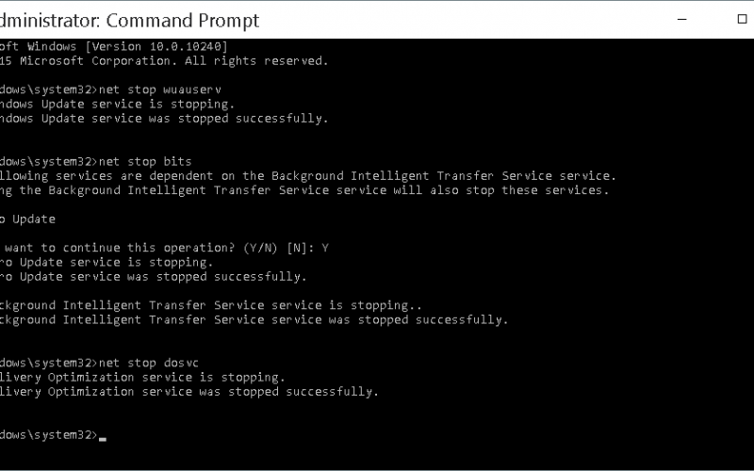
Task: Click the 'net stop bits' command text
Action: pos(145,161)
